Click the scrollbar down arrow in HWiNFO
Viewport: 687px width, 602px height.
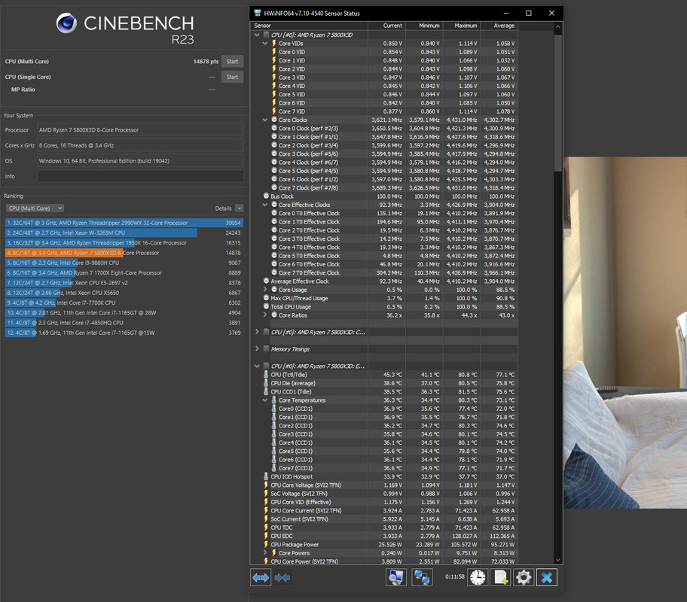click(x=557, y=560)
